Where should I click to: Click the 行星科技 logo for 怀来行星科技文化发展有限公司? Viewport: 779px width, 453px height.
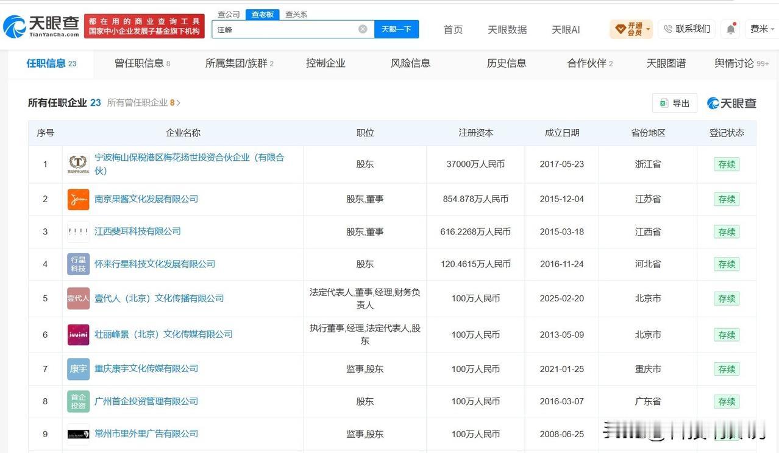point(78,264)
